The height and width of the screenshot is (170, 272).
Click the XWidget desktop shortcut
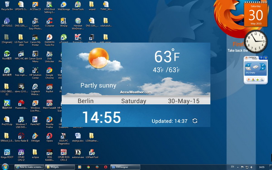coord(35,137)
